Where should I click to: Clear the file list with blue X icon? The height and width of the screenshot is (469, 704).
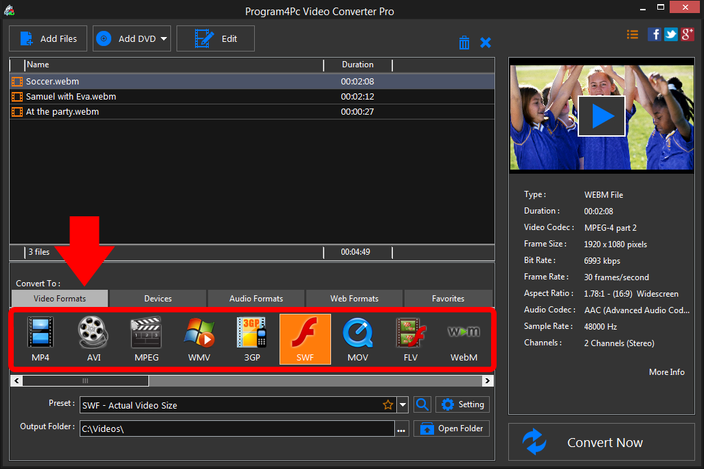coord(486,42)
